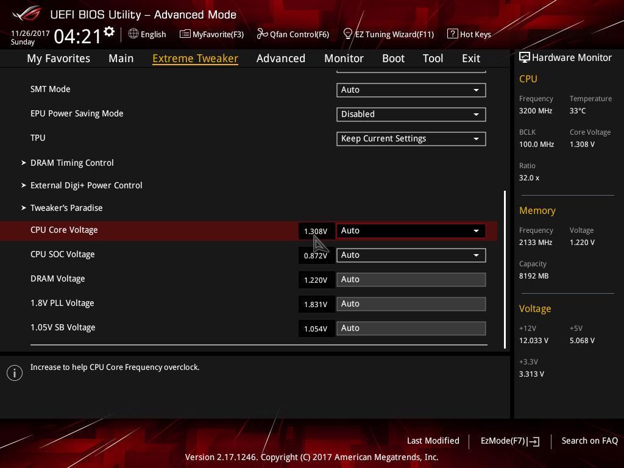Select the SMT Mode label
The image size is (624, 468).
click(x=50, y=89)
